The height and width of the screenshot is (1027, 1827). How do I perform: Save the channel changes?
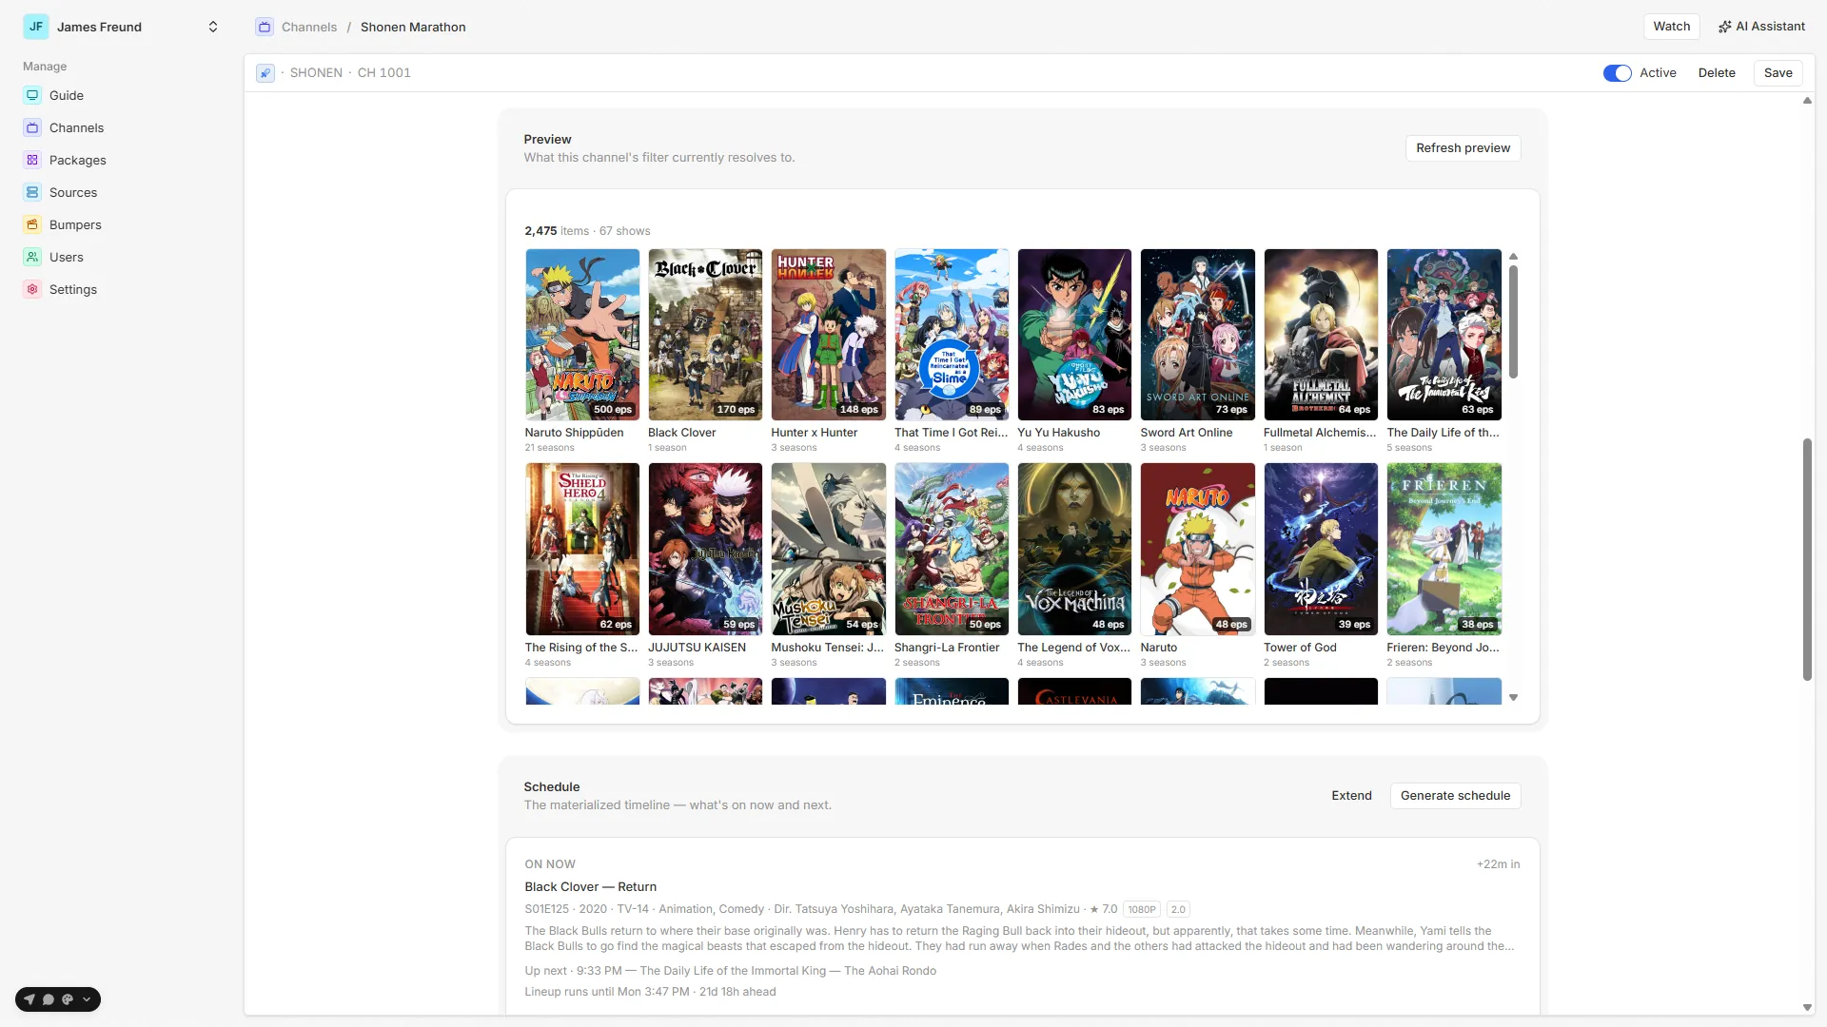[1778, 73]
